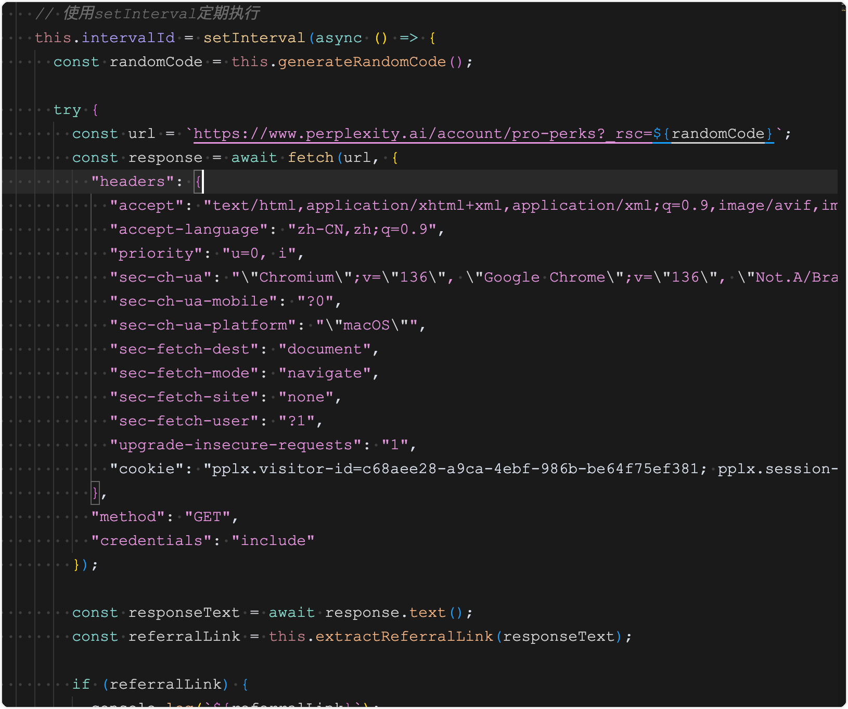Click the try keyword
The image size is (848, 709).
[67, 110]
